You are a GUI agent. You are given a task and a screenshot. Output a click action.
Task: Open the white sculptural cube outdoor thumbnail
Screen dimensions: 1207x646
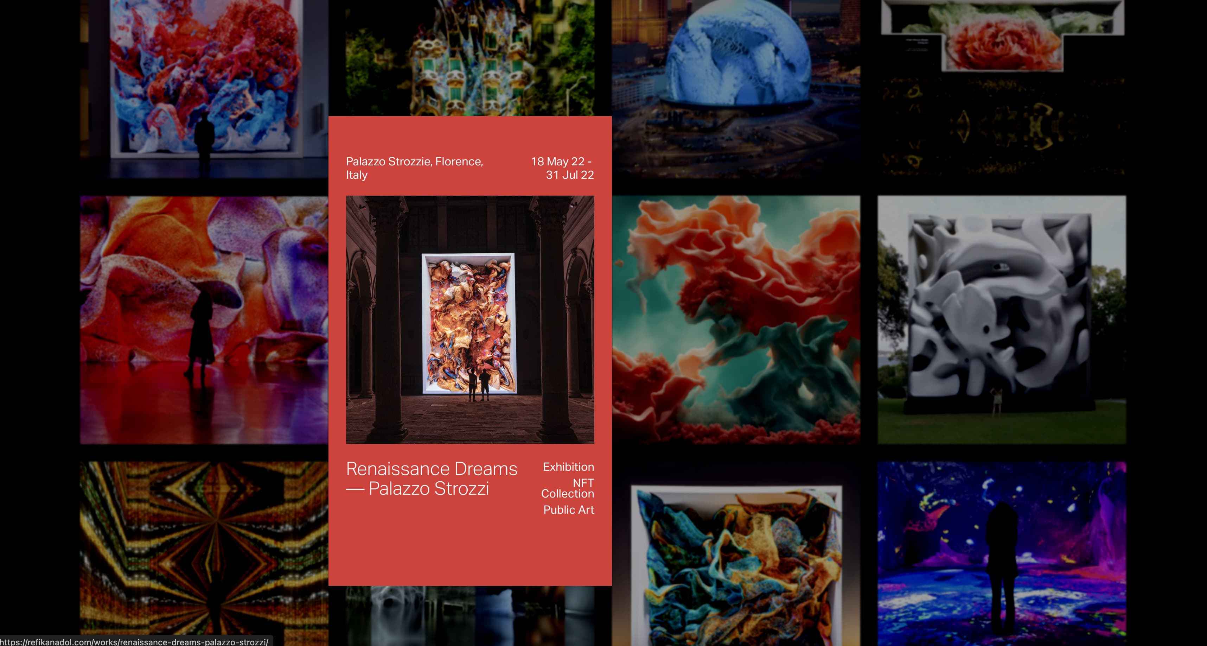click(x=1002, y=320)
